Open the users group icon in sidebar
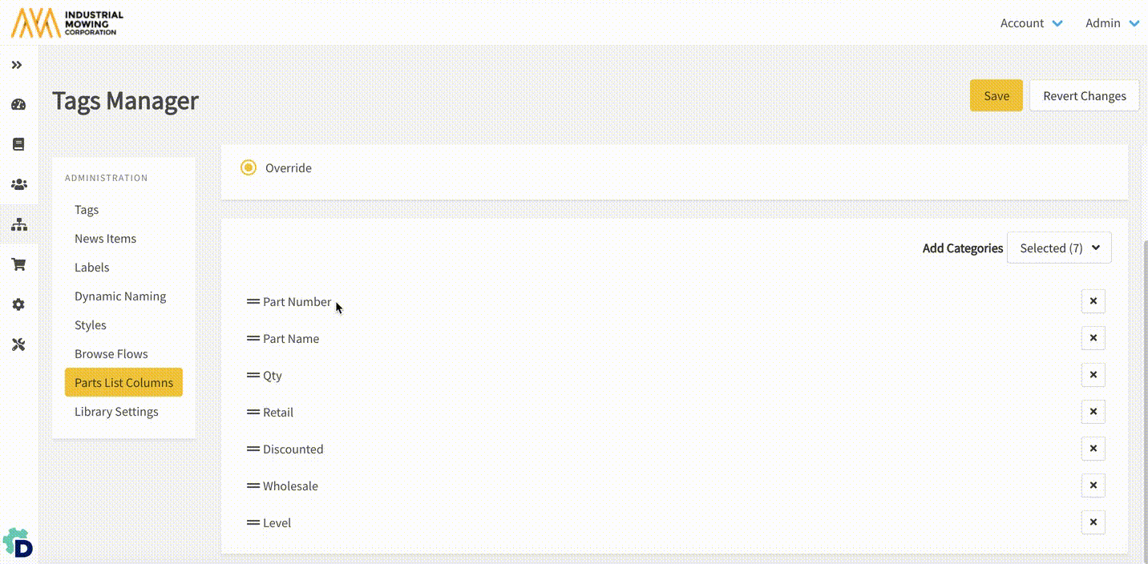This screenshot has width=1148, height=564. tap(18, 184)
